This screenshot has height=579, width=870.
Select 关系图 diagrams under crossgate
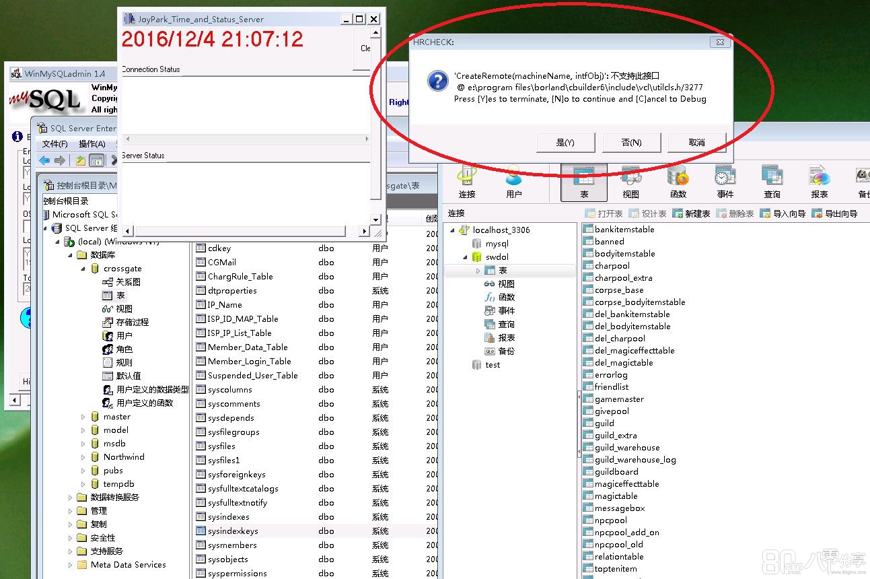(x=122, y=282)
